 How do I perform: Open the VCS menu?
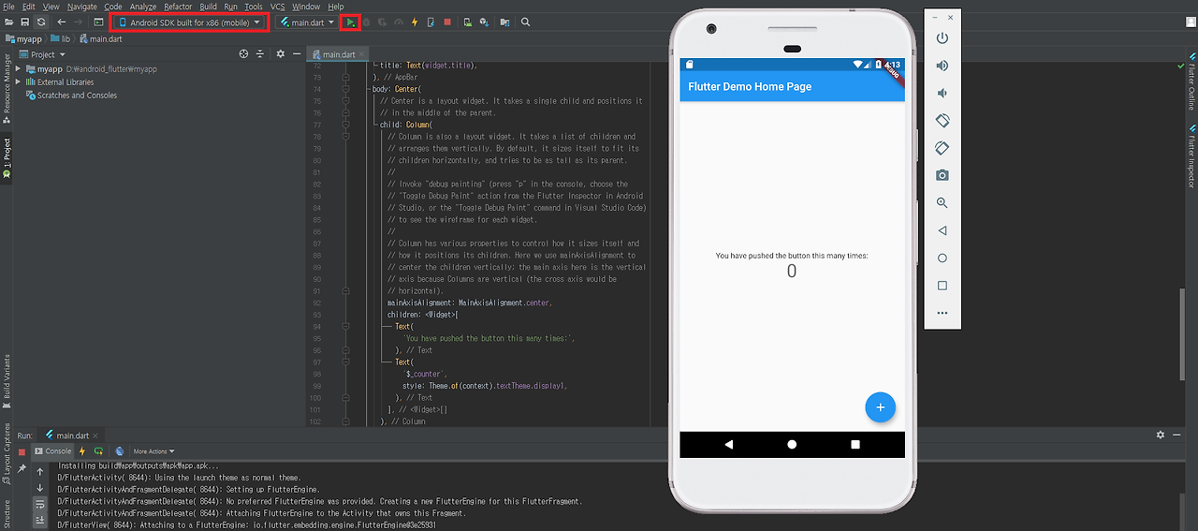pos(277,7)
